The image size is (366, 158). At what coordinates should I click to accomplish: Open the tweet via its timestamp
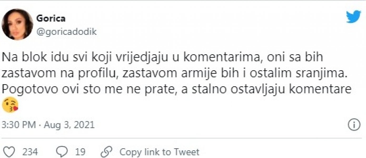pos(48,124)
